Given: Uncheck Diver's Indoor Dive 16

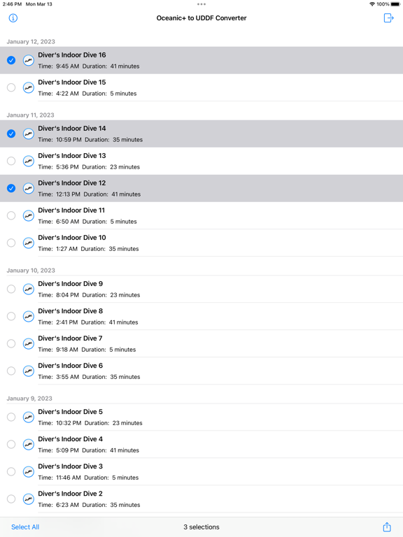Looking at the screenshot, I should coord(11,60).
